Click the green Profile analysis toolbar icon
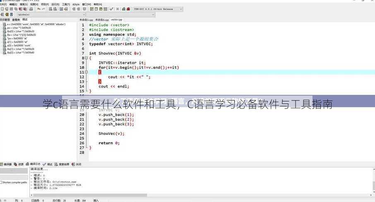Viewport: 375px width, 202px height. (124, 9)
